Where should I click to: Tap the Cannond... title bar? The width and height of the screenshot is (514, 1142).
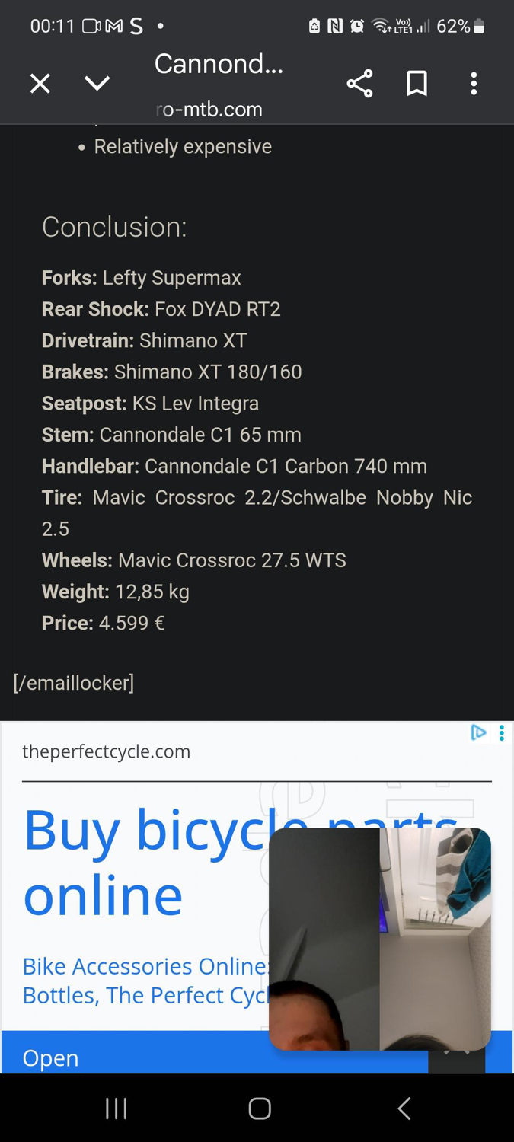(219, 64)
